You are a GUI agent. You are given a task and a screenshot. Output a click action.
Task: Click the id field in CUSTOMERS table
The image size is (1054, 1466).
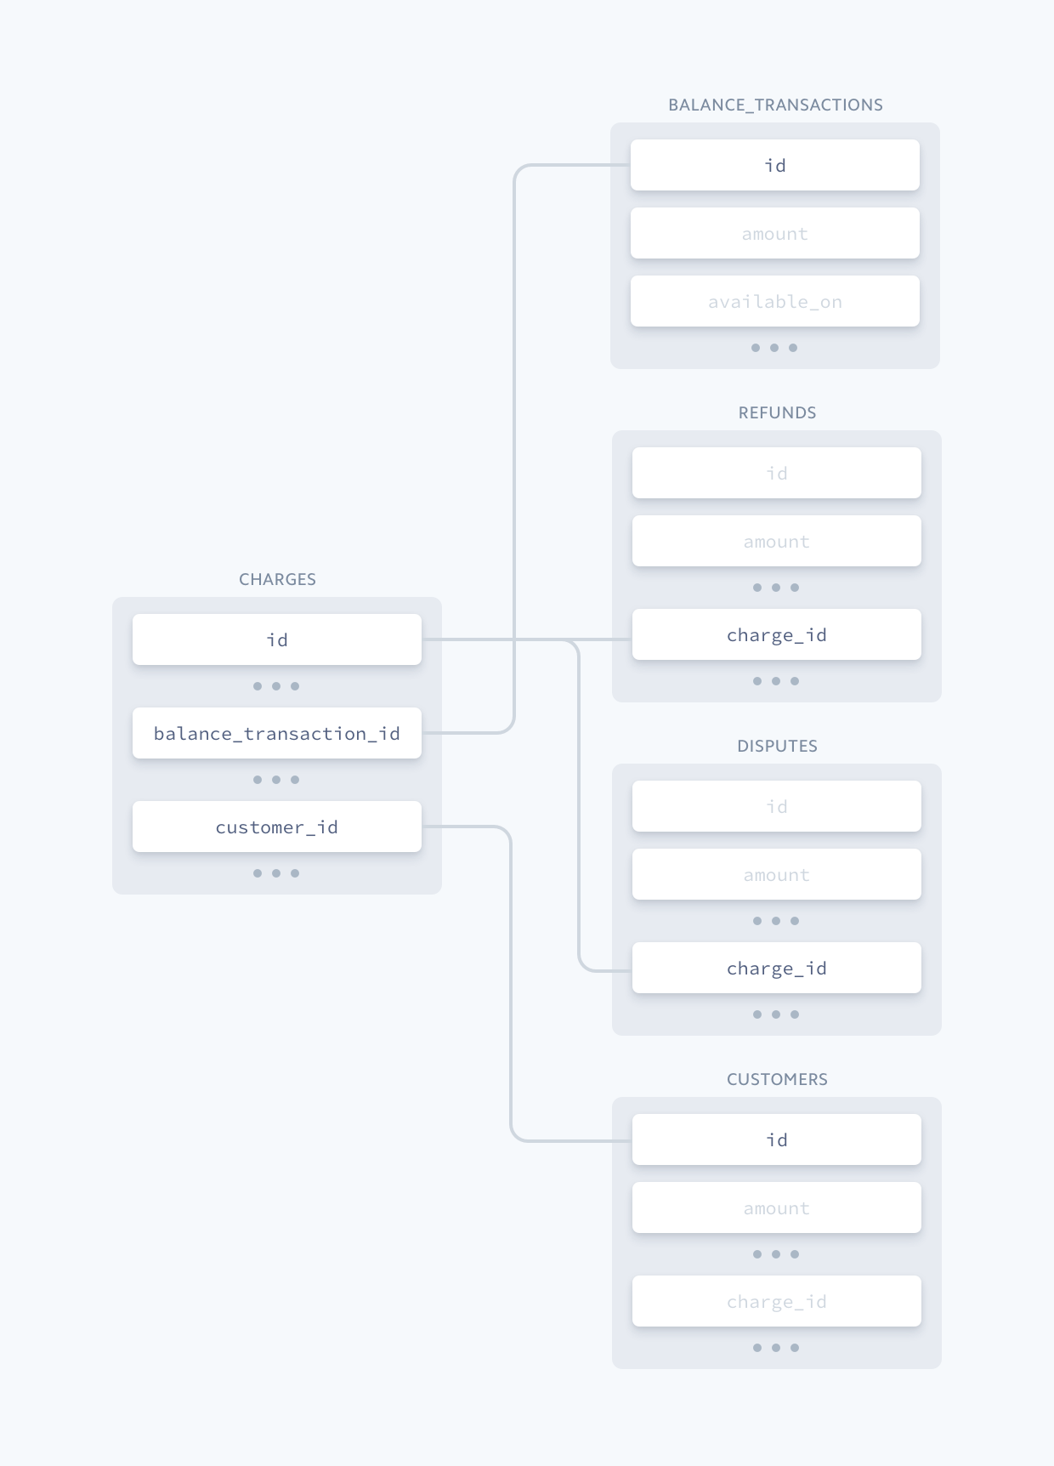coord(777,1139)
